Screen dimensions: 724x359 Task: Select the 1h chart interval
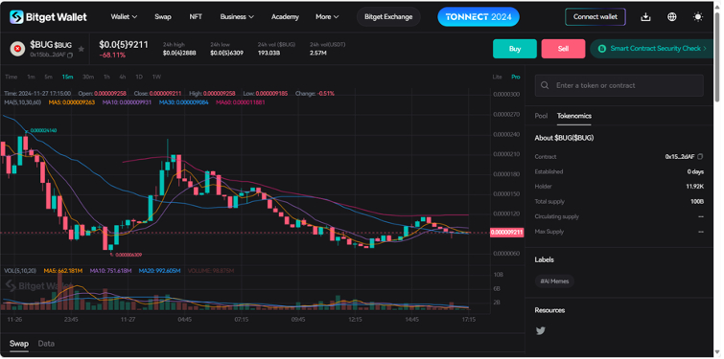click(106, 77)
